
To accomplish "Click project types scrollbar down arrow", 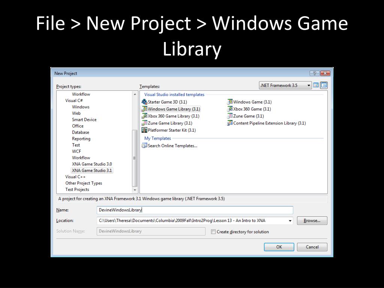I will (135, 190).
